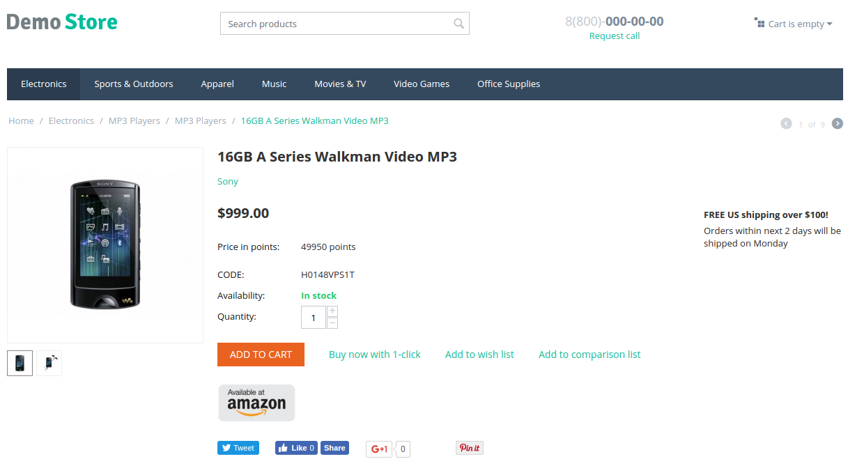Decrease quantity with minus stepper

coord(332,322)
